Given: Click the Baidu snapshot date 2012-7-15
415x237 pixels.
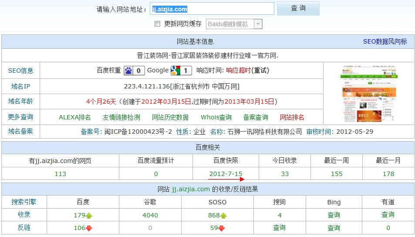Looking at the screenshot, I should 226,174.
